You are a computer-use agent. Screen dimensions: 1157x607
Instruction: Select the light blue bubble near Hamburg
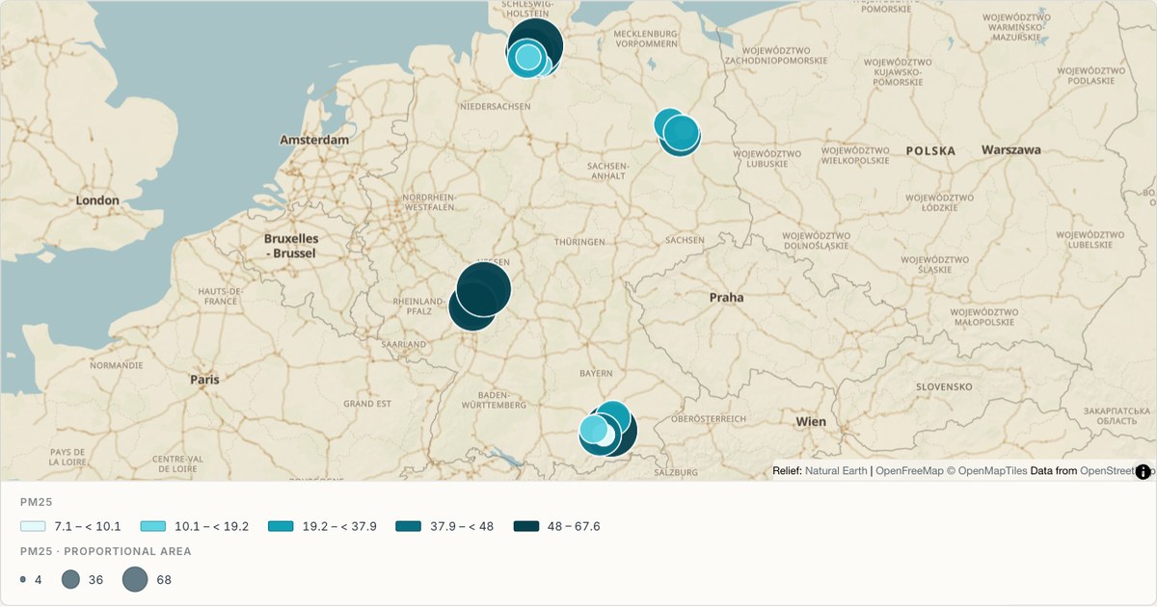[527, 58]
